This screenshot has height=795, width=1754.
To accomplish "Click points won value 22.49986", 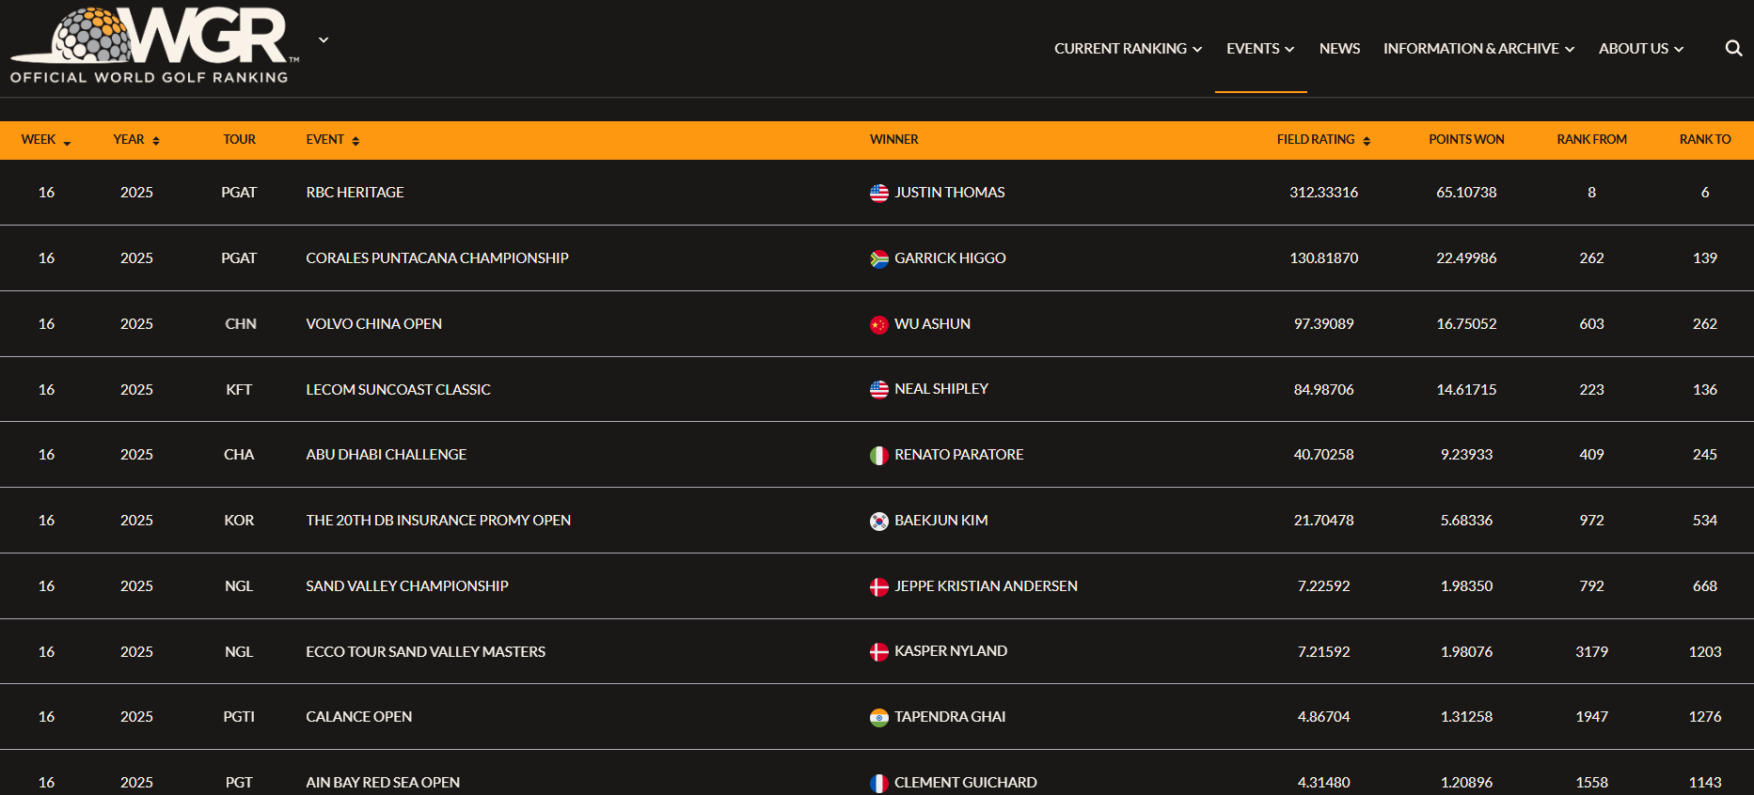I will [1466, 257].
